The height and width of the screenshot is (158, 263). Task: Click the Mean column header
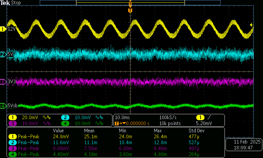click(89, 131)
